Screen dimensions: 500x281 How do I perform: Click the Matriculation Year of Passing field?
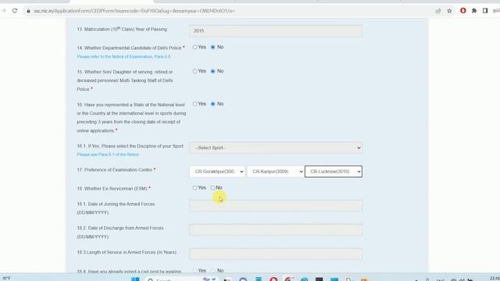pyautogui.click(x=276, y=31)
